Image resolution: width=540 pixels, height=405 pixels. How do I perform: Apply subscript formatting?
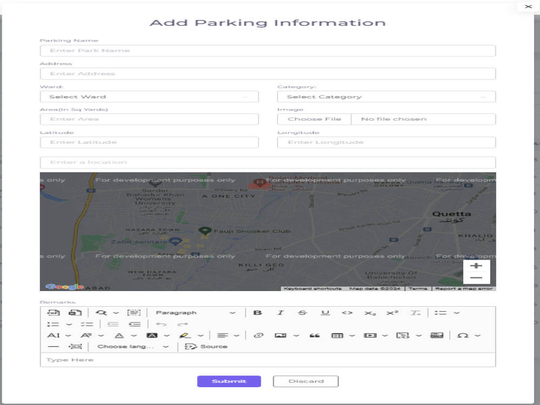click(x=370, y=313)
